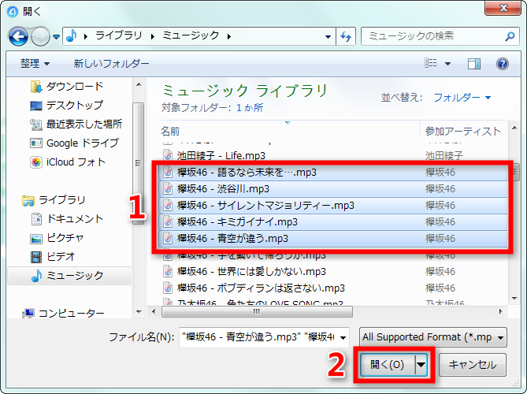Image resolution: width=527 pixels, height=394 pixels.
Task: Select 欅坂46 - サイレントマジョリティー.mp3
Action: click(x=332, y=205)
